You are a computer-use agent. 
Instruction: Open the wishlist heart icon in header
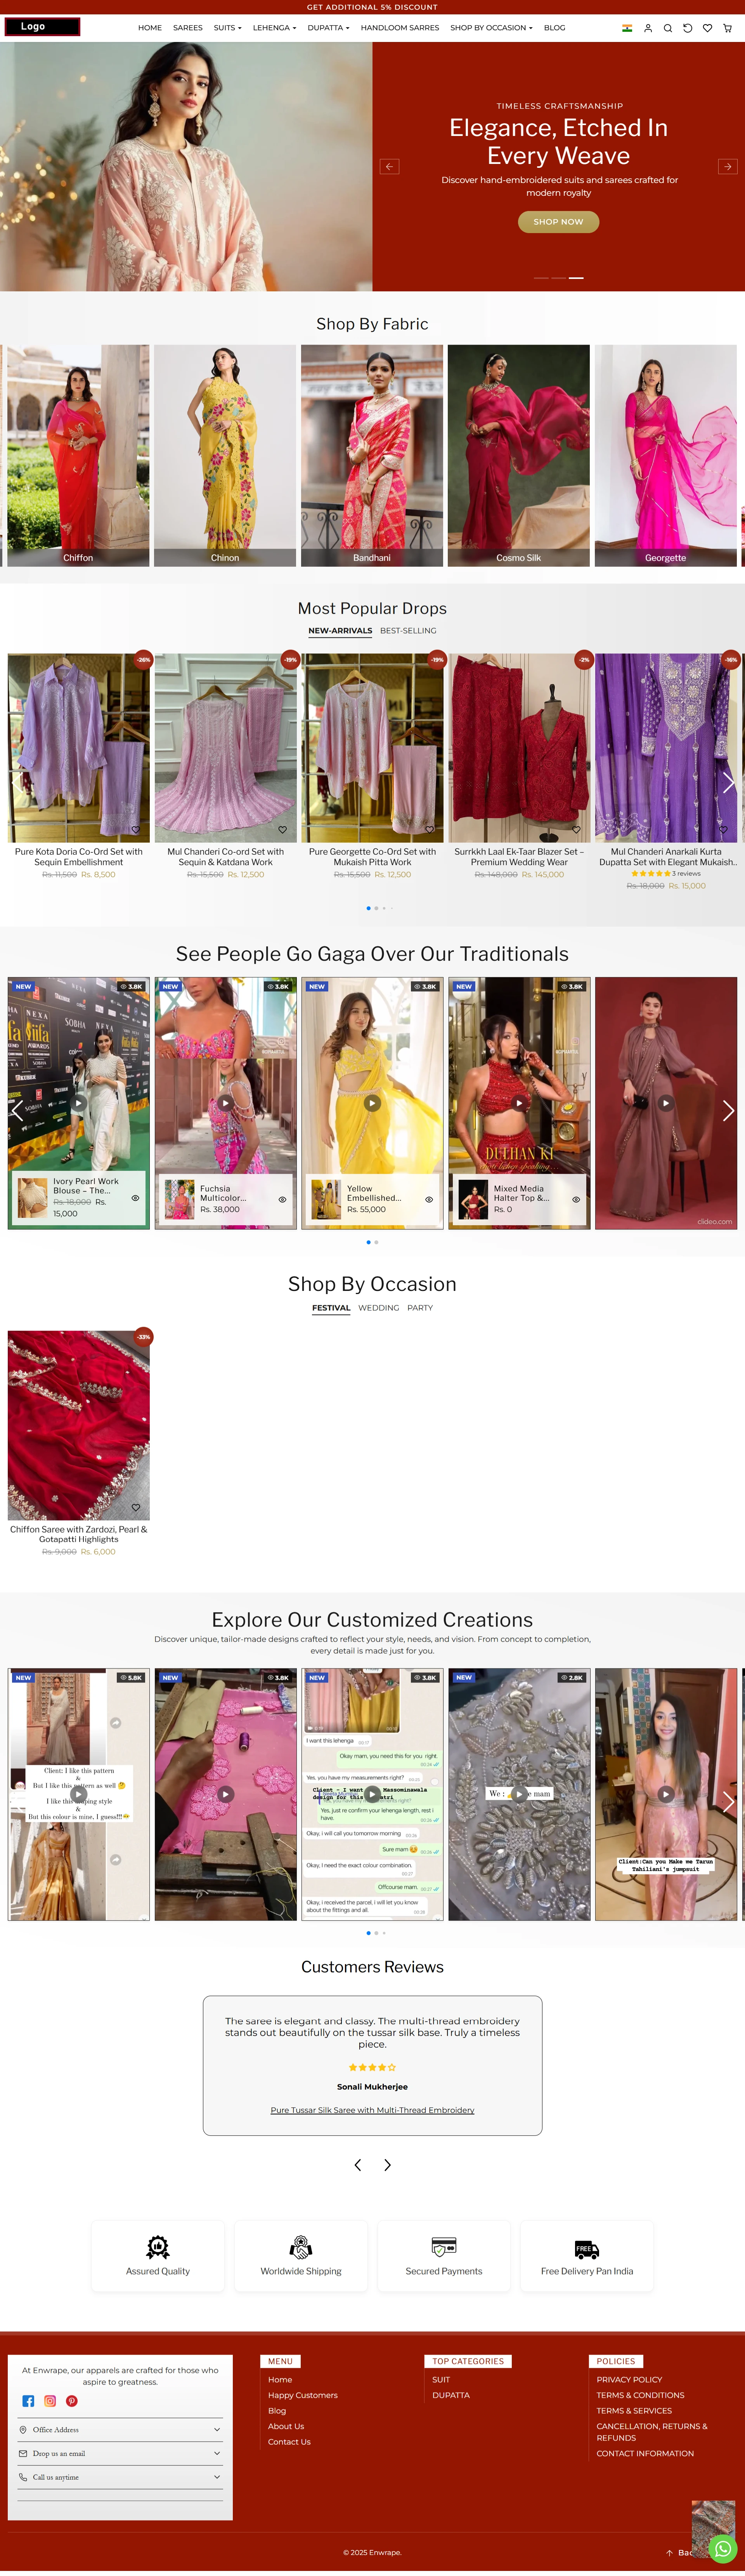click(707, 28)
